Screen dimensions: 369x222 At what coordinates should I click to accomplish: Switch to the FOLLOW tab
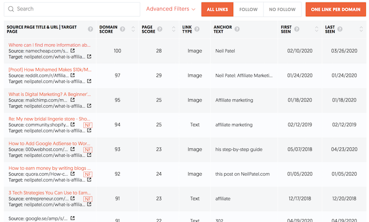coord(248,9)
